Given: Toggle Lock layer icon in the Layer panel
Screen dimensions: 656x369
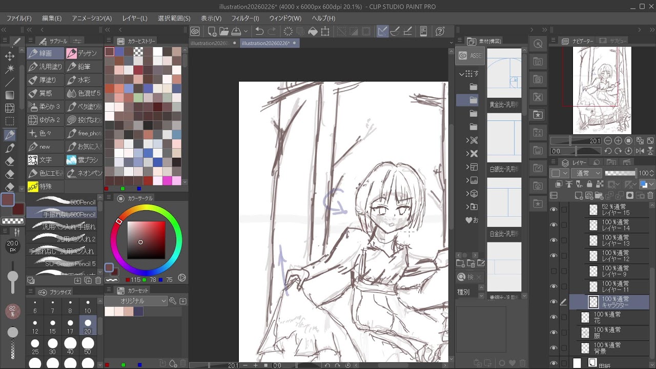Looking at the screenshot, I should pos(589,184).
